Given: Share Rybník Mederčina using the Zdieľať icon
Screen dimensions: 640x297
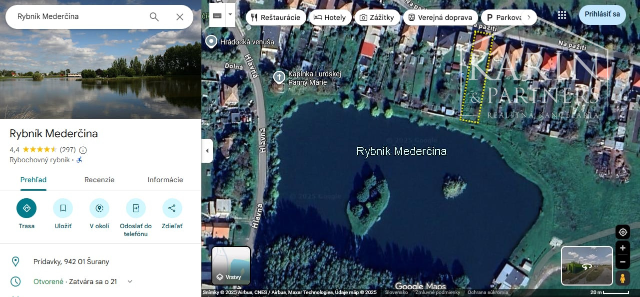Looking at the screenshot, I should (172, 208).
